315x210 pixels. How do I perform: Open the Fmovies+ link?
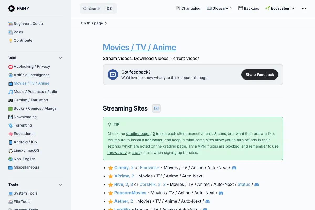point(150,167)
